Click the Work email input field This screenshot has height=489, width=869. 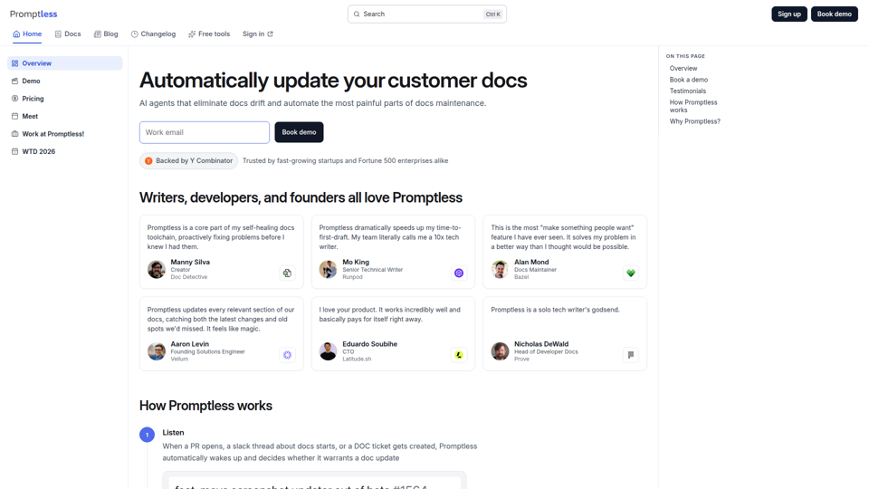(x=205, y=132)
